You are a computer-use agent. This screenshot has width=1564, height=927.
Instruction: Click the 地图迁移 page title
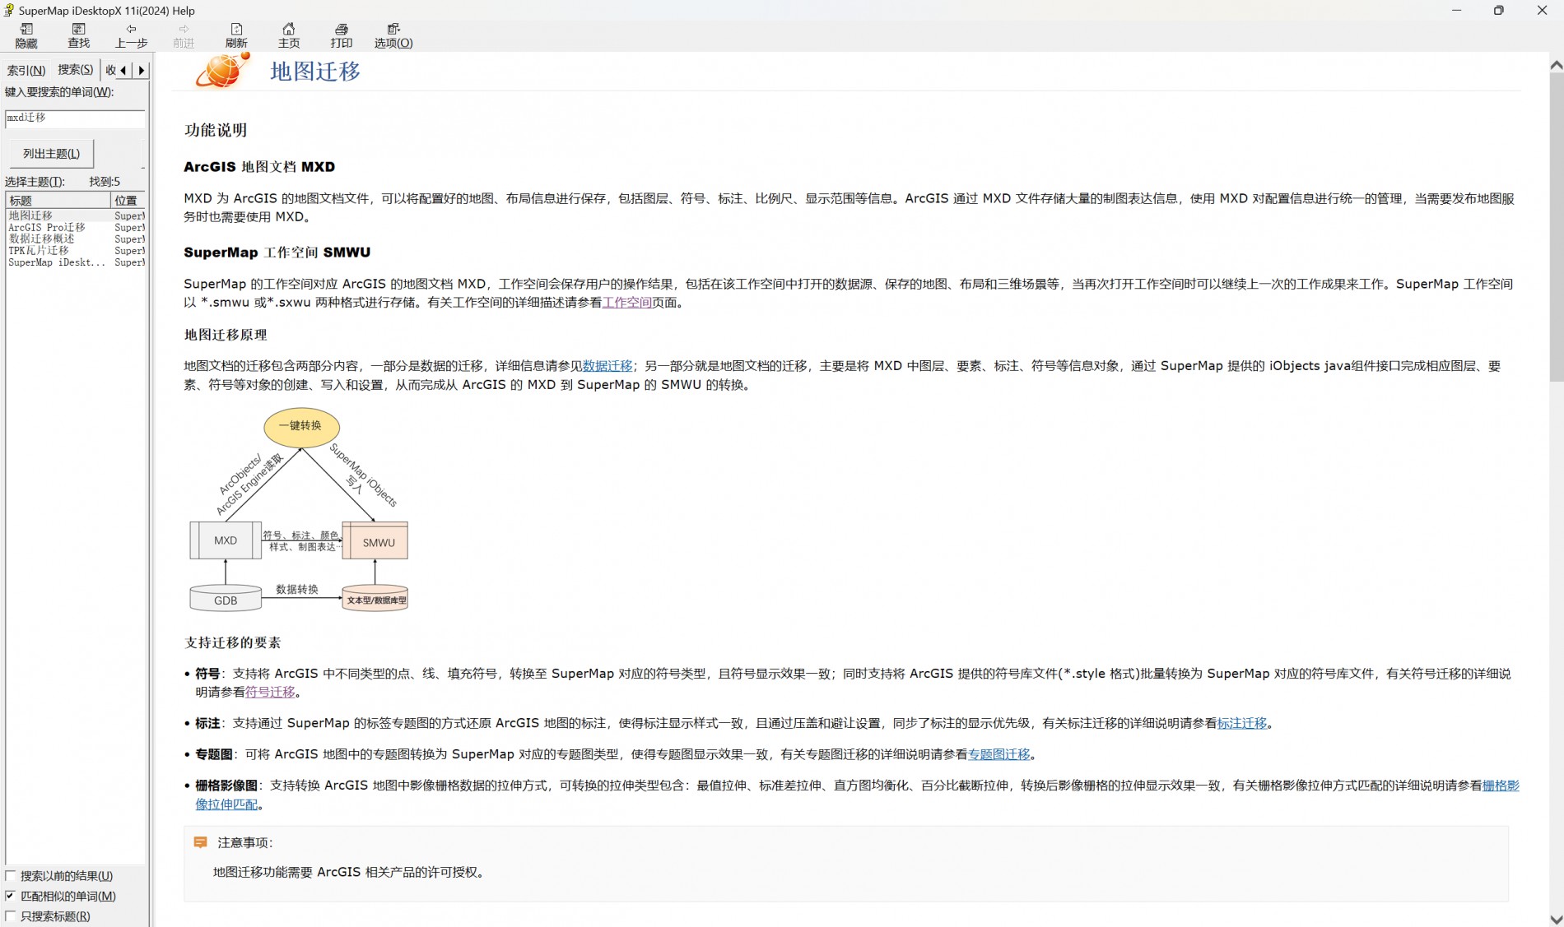click(315, 72)
